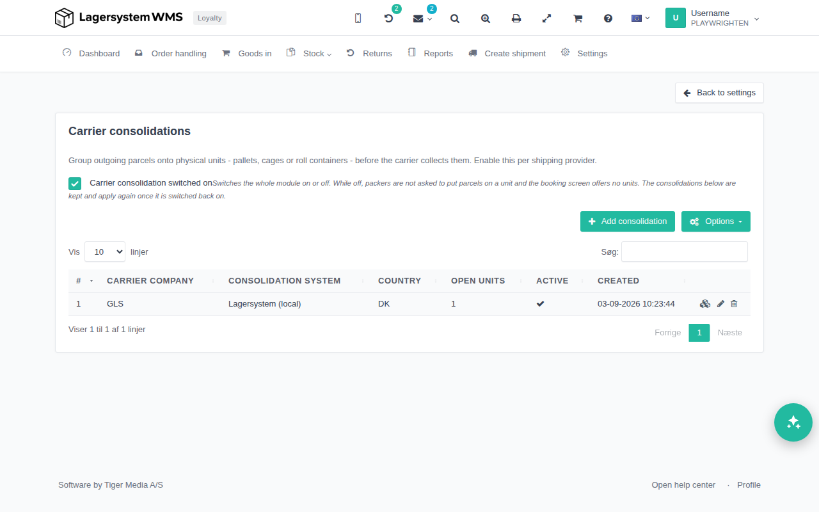Click the Loyalty badge next to logo
Viewport: 819px width, 512px height.
(x=210, y=18)
